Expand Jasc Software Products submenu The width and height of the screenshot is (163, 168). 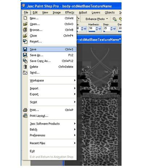tap(49, 124)
